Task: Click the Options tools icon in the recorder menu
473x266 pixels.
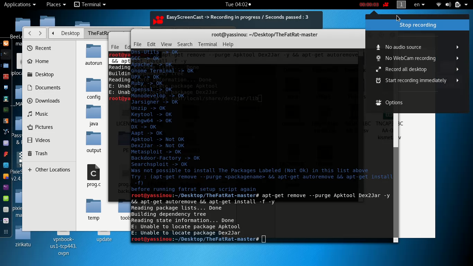Action: (x=378, y=103)
